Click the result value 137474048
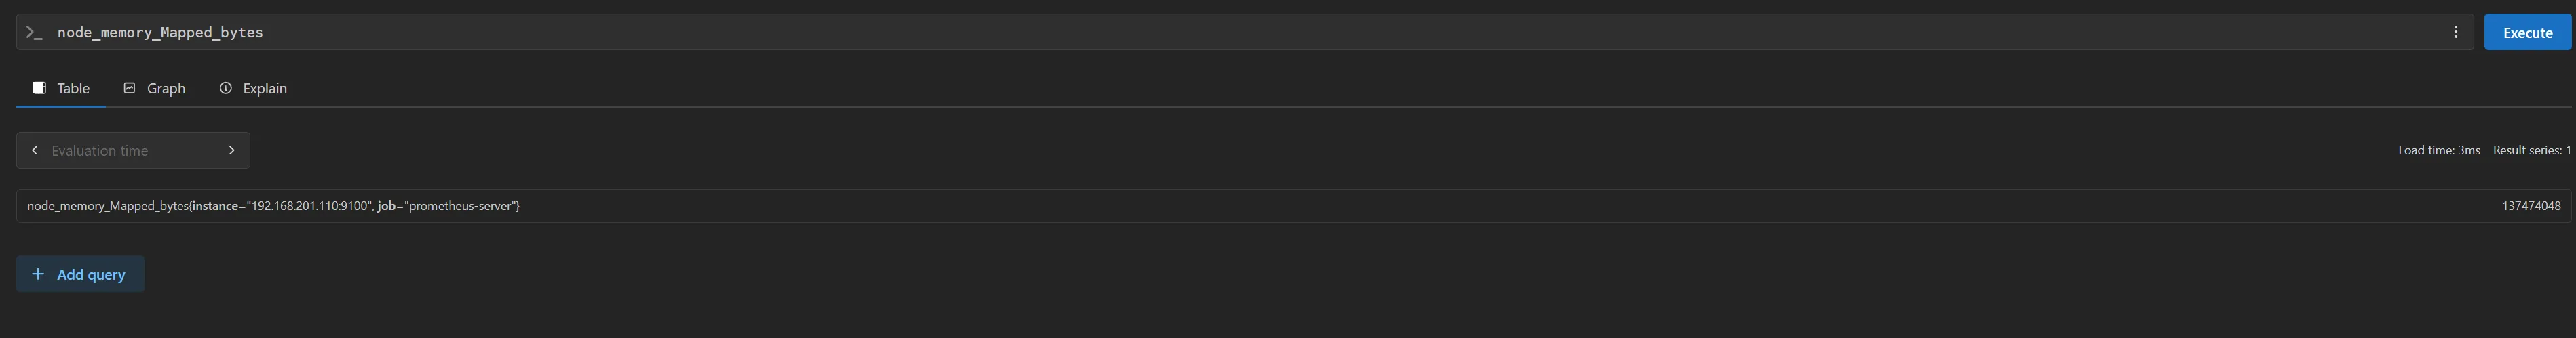 coord(2530,207)
